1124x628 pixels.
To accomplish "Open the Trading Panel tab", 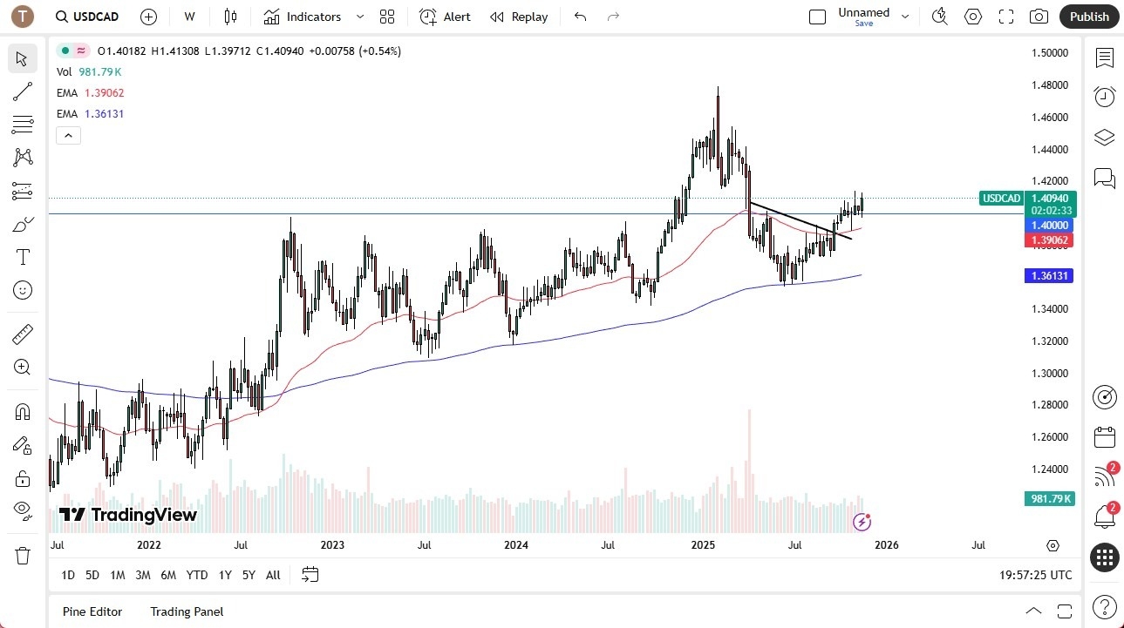I will click(186, 611).
